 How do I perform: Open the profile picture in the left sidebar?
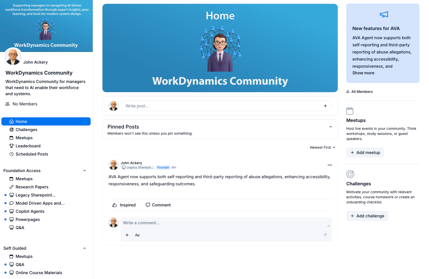[13, 57]
